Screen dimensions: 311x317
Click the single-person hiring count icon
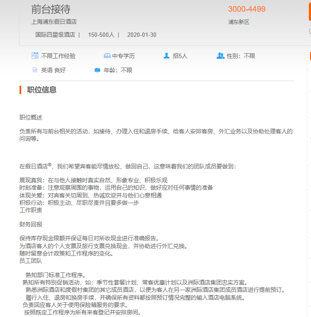167,56
